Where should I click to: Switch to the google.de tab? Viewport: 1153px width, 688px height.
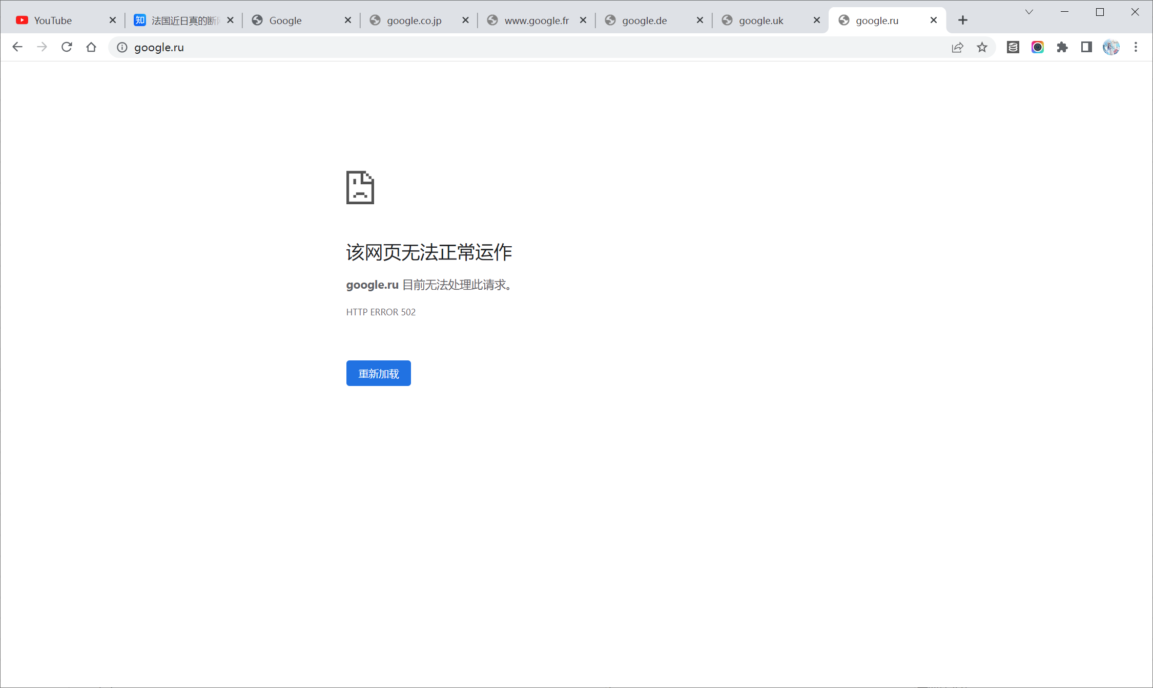pyautogui.click(x=653, y=20)
